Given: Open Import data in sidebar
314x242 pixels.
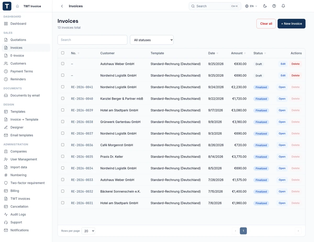Looking at the screenshot, I should pyautogui.click(x=26, y=167).
